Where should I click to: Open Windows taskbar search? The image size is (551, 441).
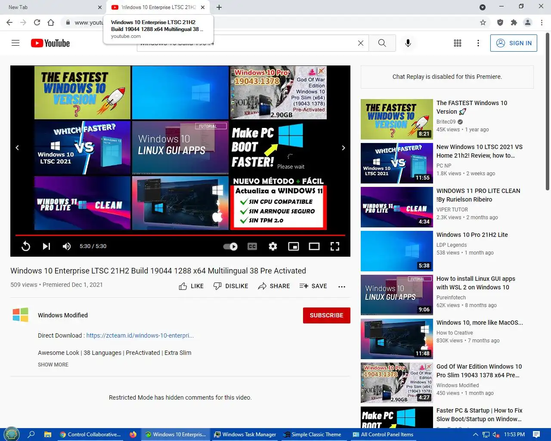(x=31, y=435)
